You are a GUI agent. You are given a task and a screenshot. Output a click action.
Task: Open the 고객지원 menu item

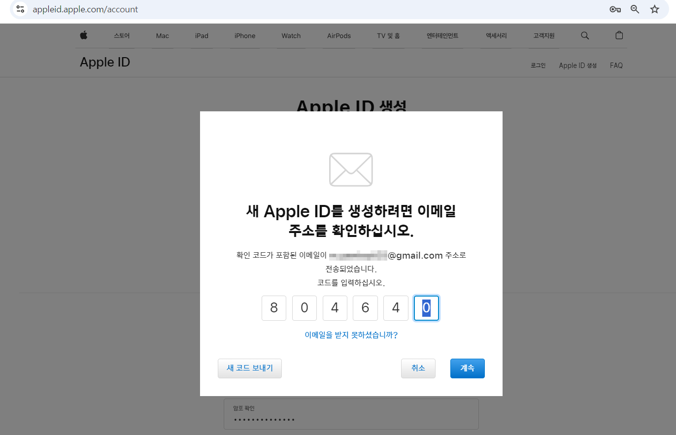pyautogui.click(x=544, y=35)
